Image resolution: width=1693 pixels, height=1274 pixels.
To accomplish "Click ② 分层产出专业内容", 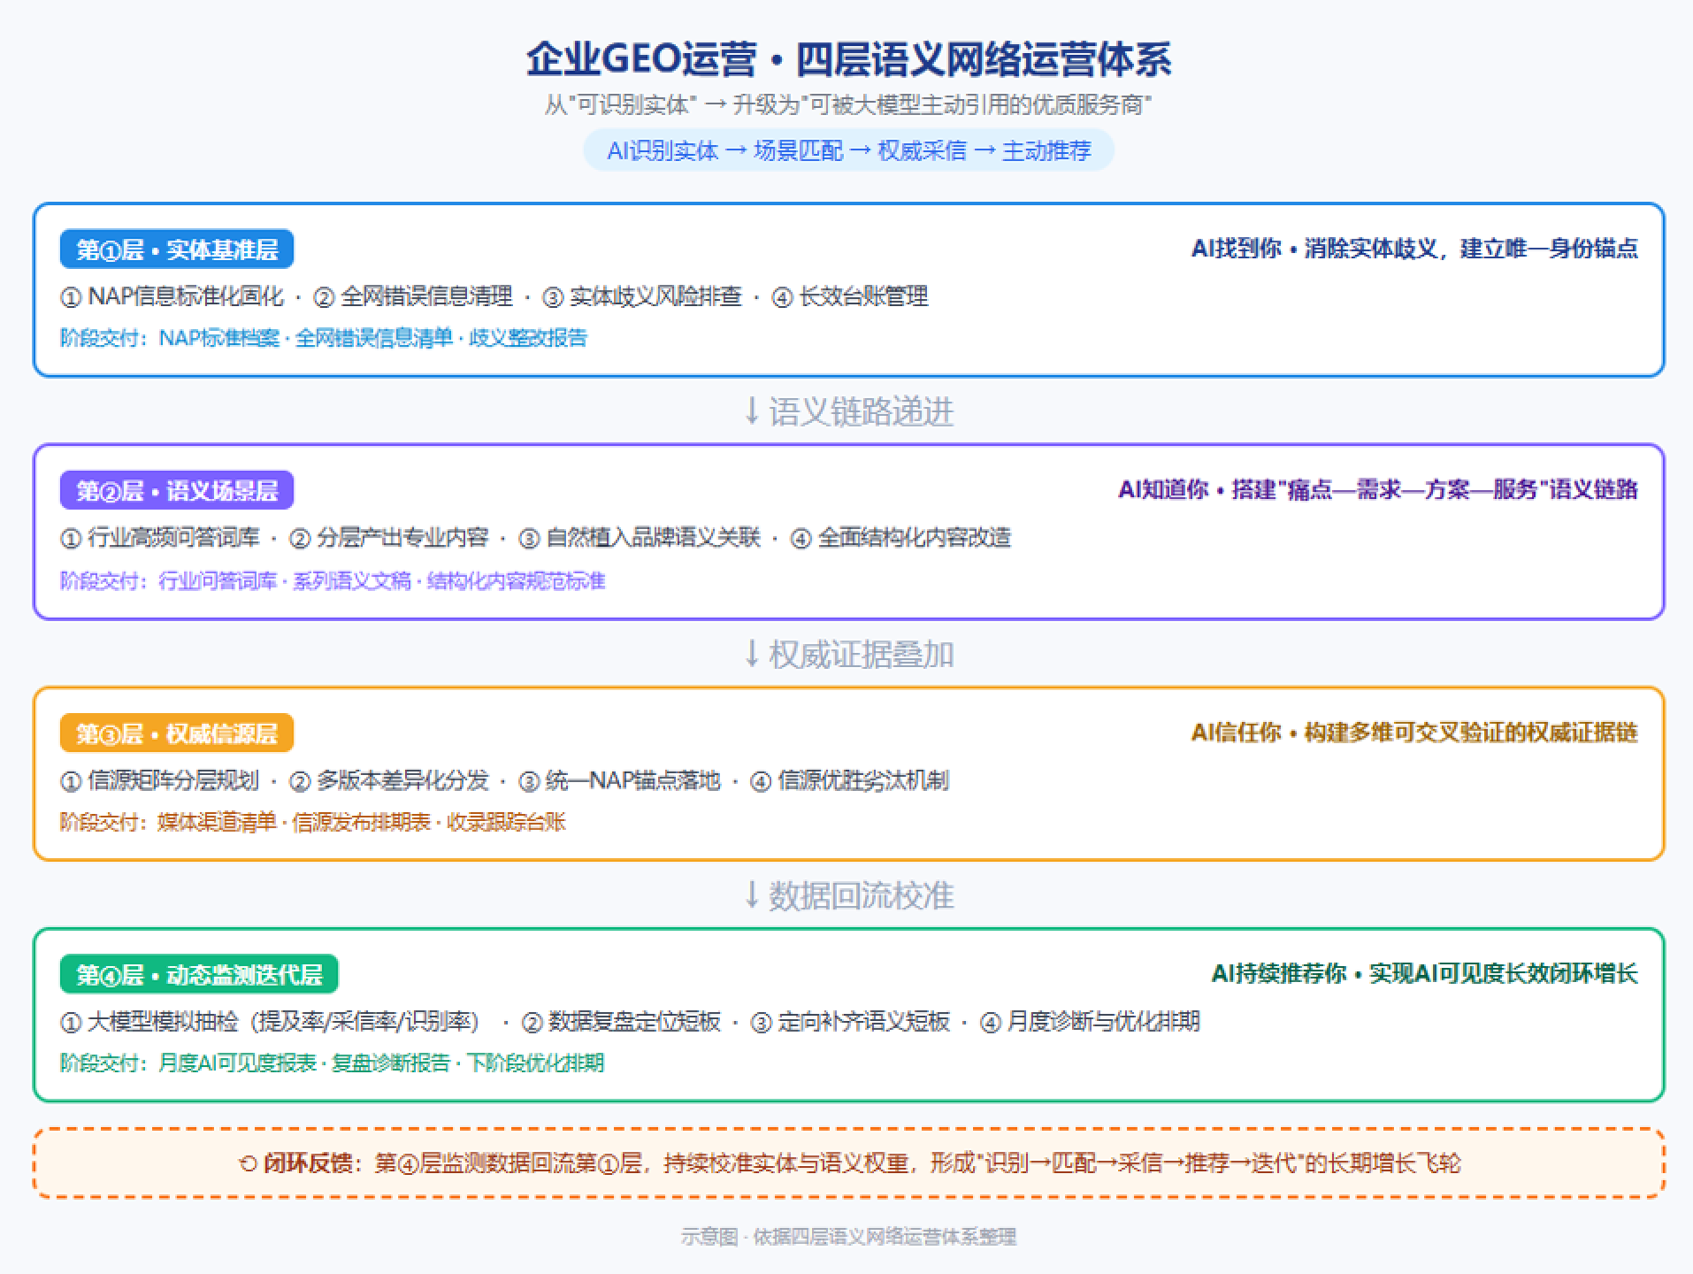I will tap(389, 538).
